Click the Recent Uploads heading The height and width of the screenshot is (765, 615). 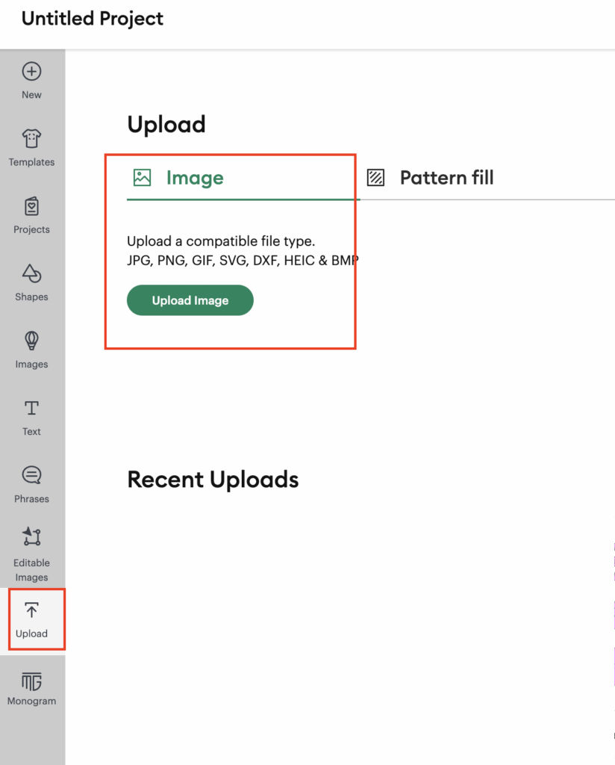pyautogui.click(x=213, y=480)
